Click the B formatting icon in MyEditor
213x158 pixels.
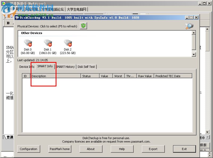[x=8, y=23]
